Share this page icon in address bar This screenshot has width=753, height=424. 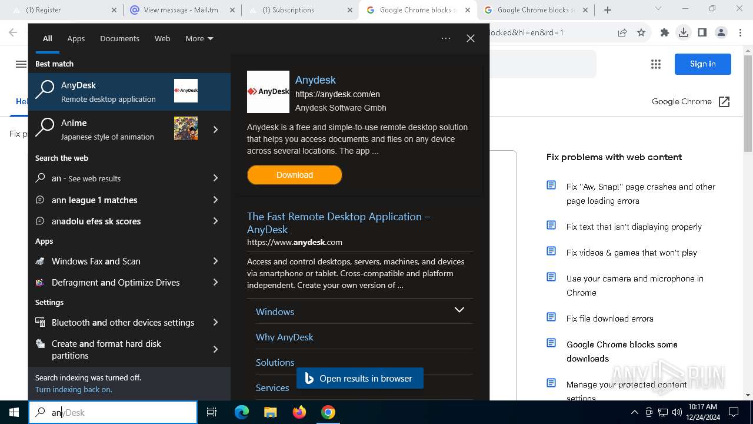pyautogui.click(x=622, y=32)
